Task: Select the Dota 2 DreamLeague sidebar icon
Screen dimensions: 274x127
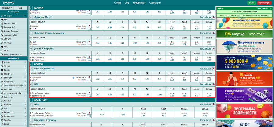Action: 2,54
